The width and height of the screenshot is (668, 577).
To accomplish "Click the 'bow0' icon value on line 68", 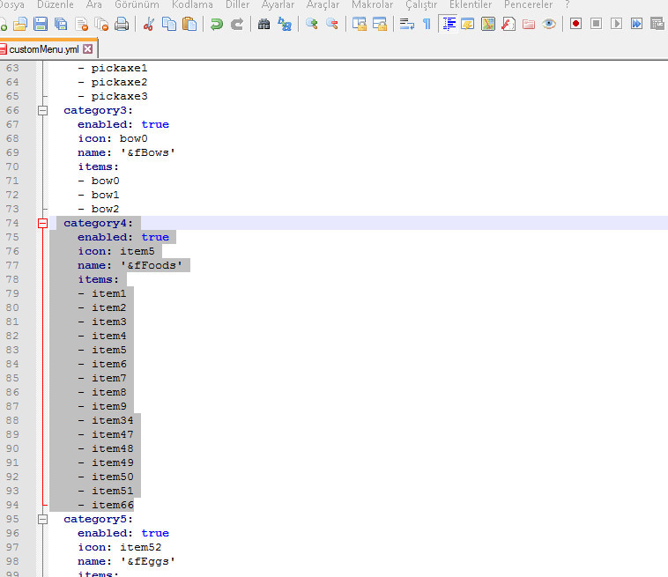I will (x=133, y=139).
